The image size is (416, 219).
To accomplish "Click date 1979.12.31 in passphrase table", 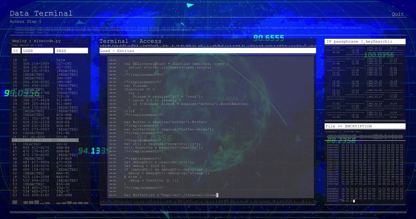I will tap(375, 48).
